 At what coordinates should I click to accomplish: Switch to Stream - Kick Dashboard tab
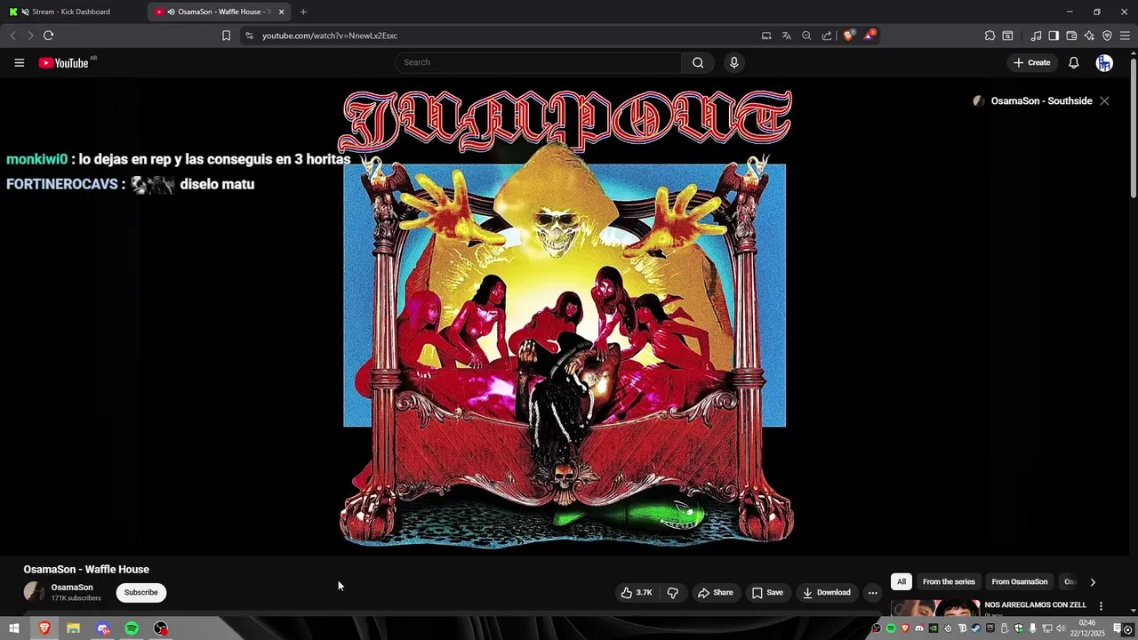[x=71, y=12]
